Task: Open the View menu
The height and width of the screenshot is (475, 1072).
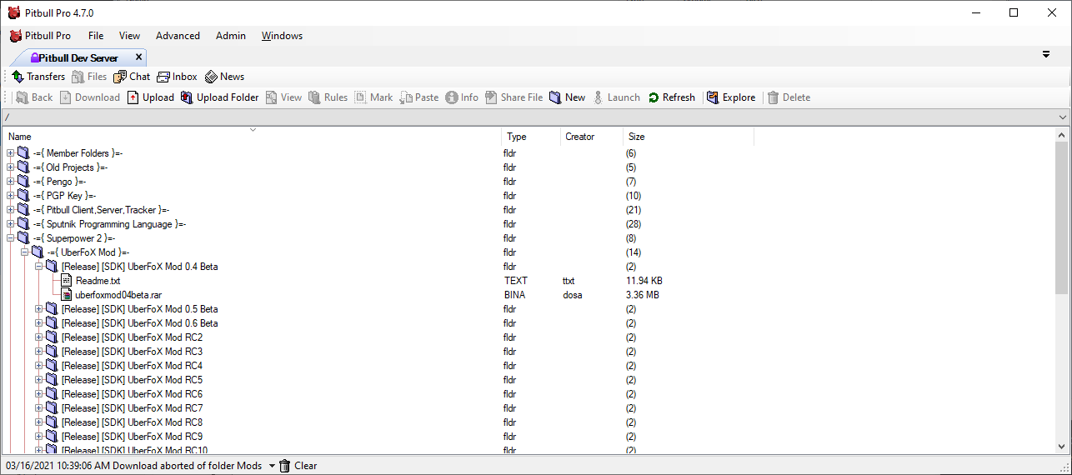Action: 129,36
